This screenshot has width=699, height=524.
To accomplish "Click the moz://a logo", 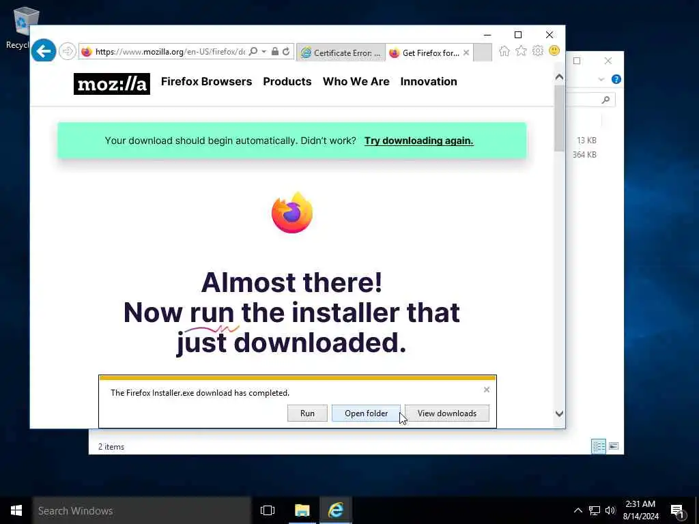I will tap(112, 84).
